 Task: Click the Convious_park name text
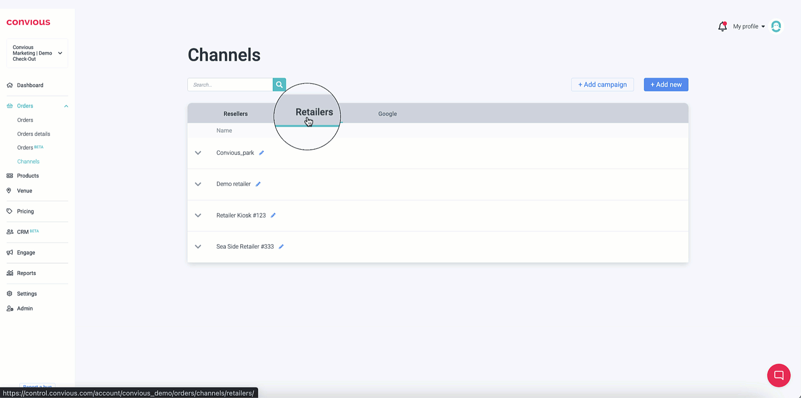(x=235, y=153)
